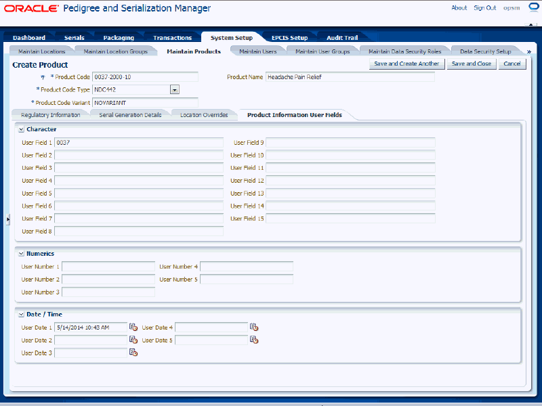Open the Serials tab
The image size is (542, 406).
[75, 38]
